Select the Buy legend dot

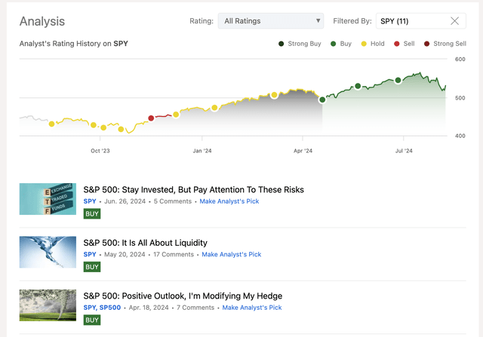point(333,44)
